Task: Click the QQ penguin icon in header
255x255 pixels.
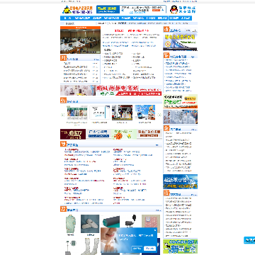Action: (x=174, y=9)
